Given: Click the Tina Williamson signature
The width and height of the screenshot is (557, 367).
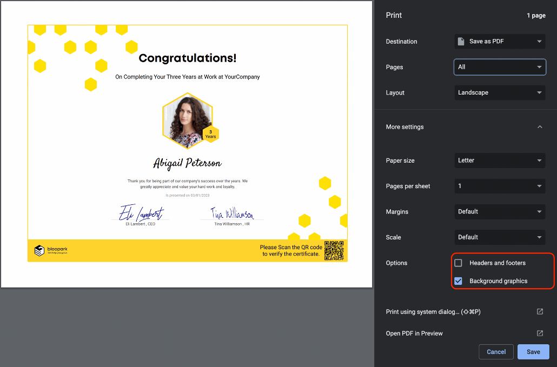Looking at the screenshot, I should [232, 213].
